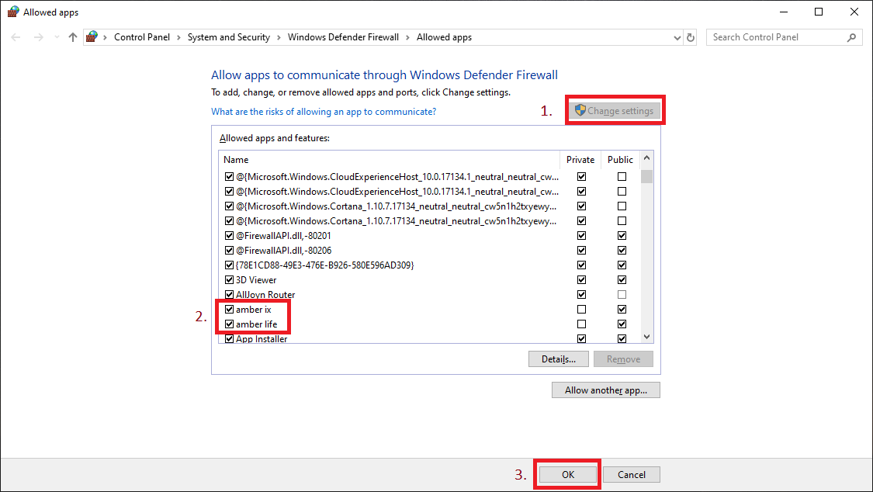Enable Private for amber life
This screenshot has width=873, height=492.
pos(581,324)
